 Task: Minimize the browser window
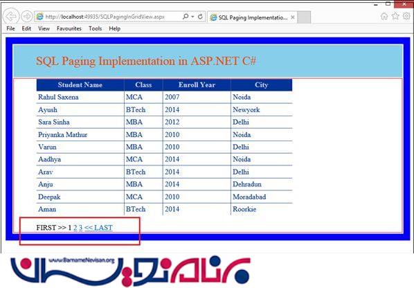tap(376, 4)
